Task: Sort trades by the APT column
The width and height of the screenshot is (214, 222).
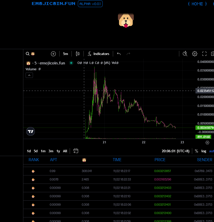Action: (x=53, y=160)
